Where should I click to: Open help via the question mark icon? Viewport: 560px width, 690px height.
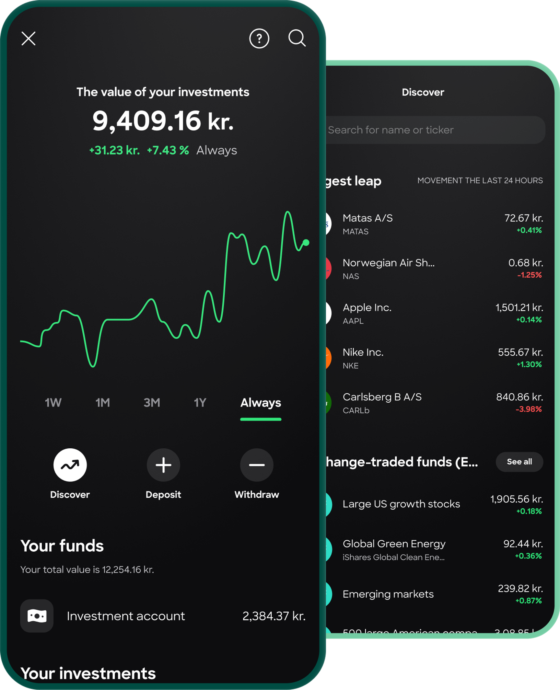coord(259,39)
